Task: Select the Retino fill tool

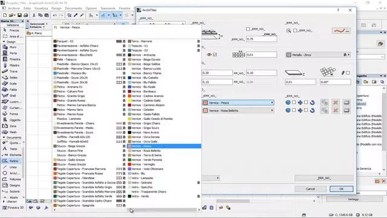Action: point(12,161)
